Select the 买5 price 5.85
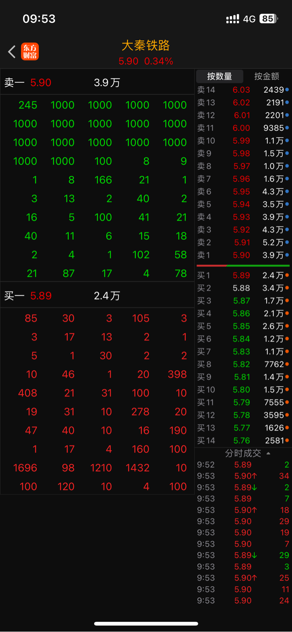Screen dimensions: 292x632 tap(241, 326)
